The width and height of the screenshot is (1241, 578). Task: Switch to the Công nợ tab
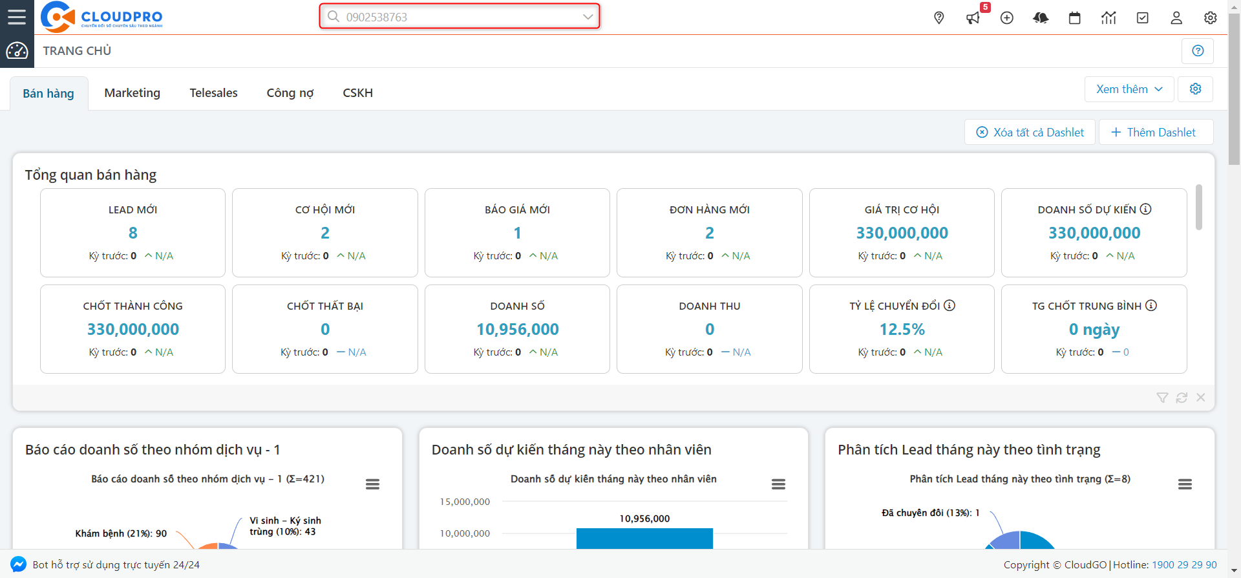click(x=290, y=93)
